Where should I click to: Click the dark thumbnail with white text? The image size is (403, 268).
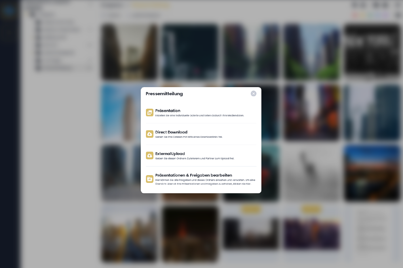(372, 52)
